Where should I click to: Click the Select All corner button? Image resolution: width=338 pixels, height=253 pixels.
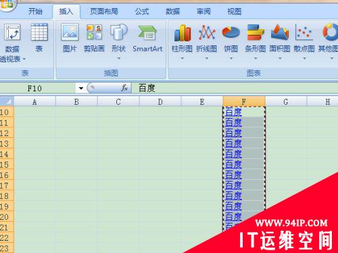[7, 101]
